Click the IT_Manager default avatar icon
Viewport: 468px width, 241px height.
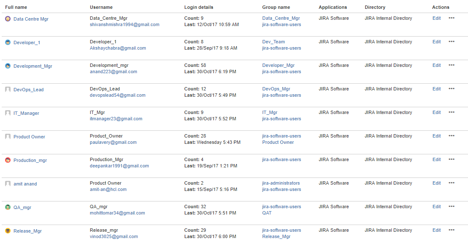click(8, 113)
